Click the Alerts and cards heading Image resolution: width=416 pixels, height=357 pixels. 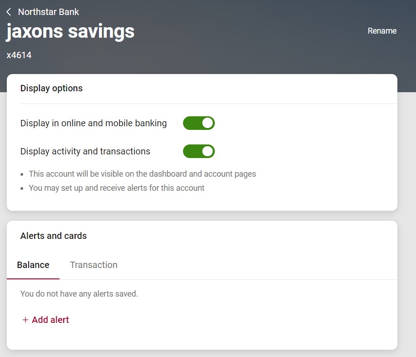pyautogui.click(x=54, y=236)
